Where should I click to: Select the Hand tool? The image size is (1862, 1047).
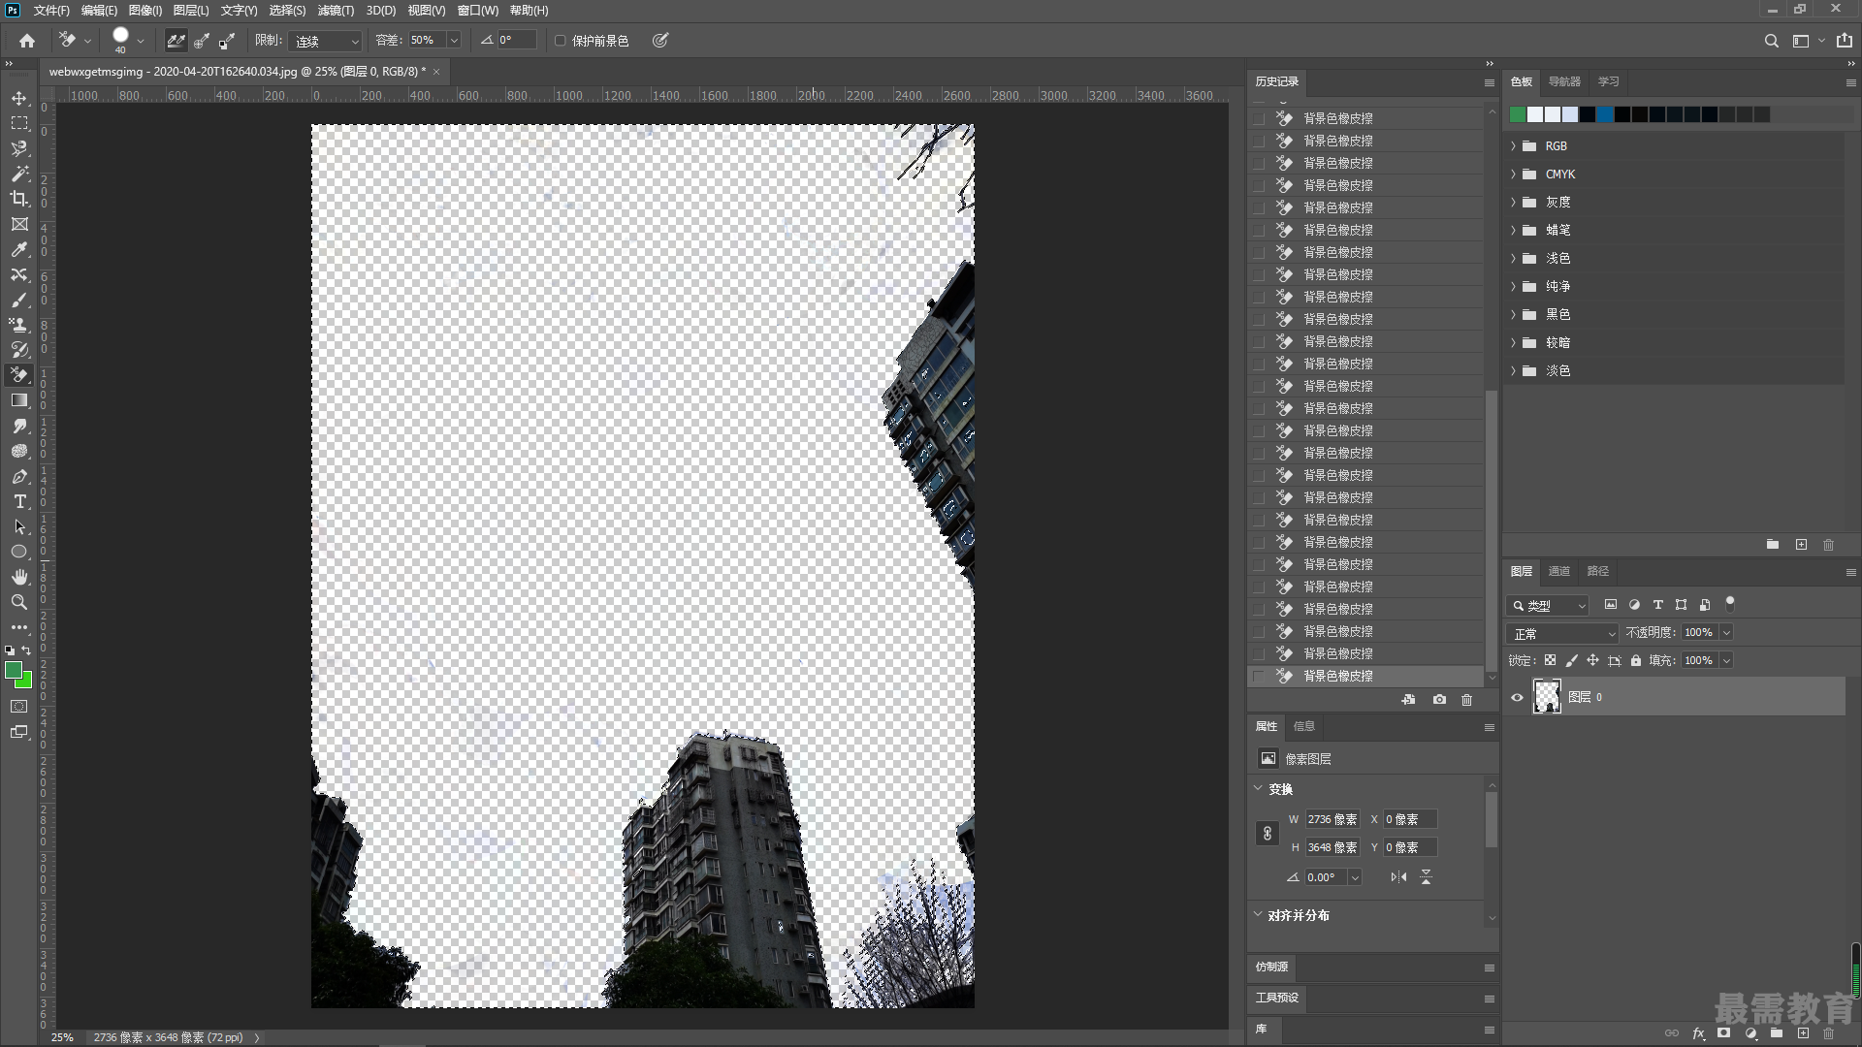pyautogui.click(x=19, y=577)
